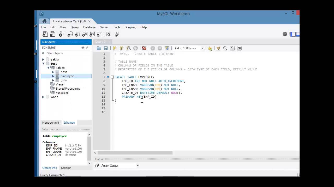Switch to the Management tab
The width and height of the screenshot is (334, 187).
click(x=51, y=123)
